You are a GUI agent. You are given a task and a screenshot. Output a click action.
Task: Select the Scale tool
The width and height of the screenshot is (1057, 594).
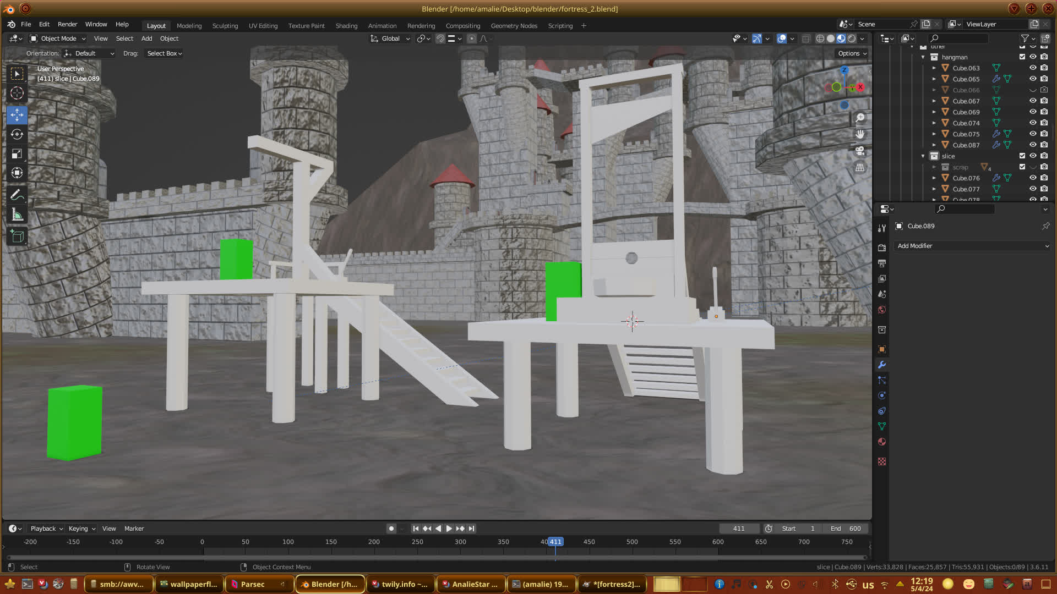coord(17,154)
